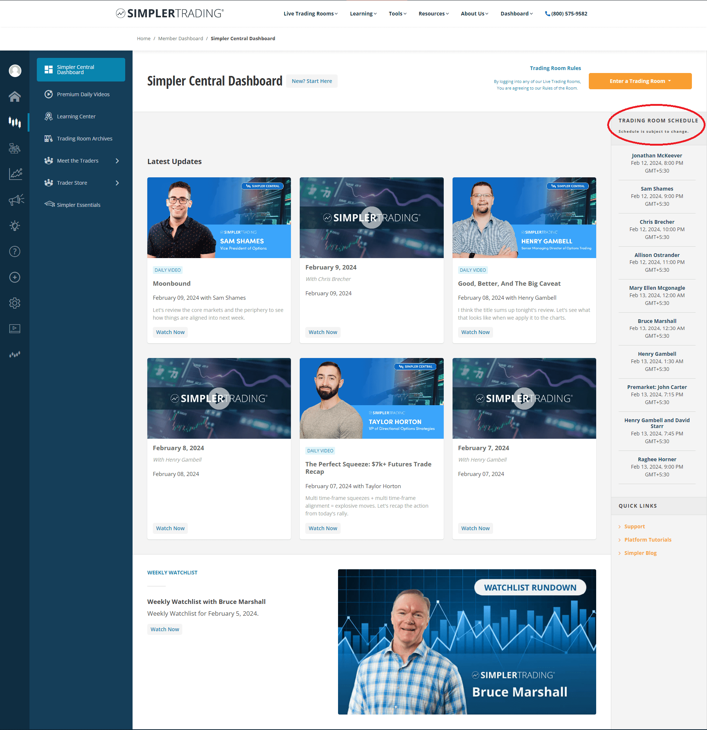Play the February 9, 2024 video thumbnail
Screen dimensions: 707x730
[371, 218]
